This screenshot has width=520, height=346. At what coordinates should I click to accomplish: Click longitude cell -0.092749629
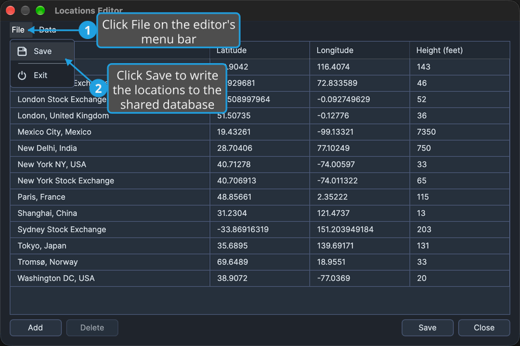tap(360, 100)
